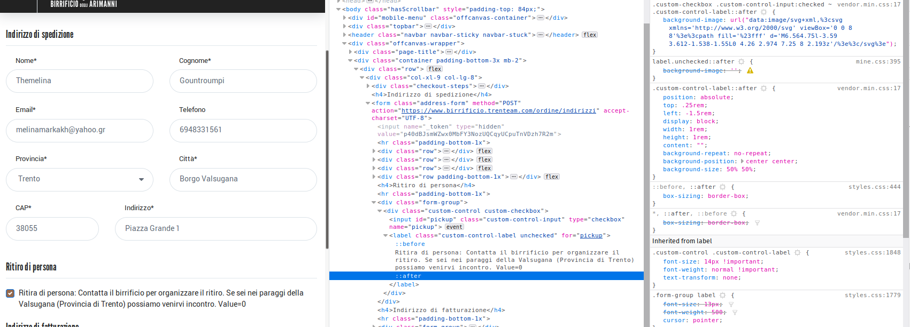The height and width of the screenshot is (327, 910).
Task: Click highlighter icon beside .custom-control .custom-control-label selector
Action: click(797, 253)
